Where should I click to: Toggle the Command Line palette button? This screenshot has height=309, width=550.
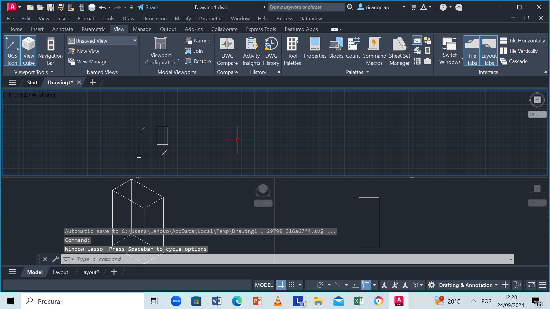pos(417,40)
